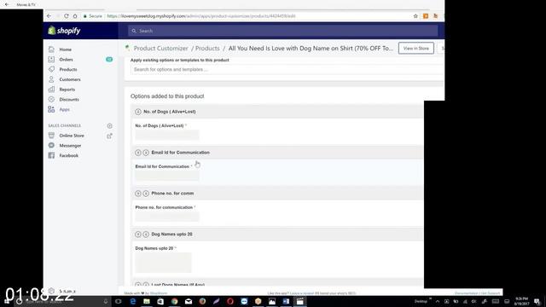Click Dog Names upto 20 text area
This screenshot has height=307, width=546.
163,263
